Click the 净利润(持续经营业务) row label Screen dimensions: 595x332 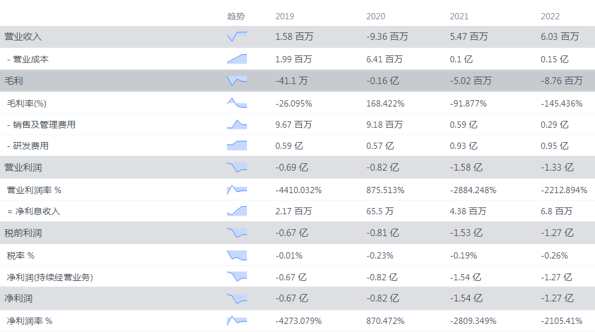tap(50, 277)
